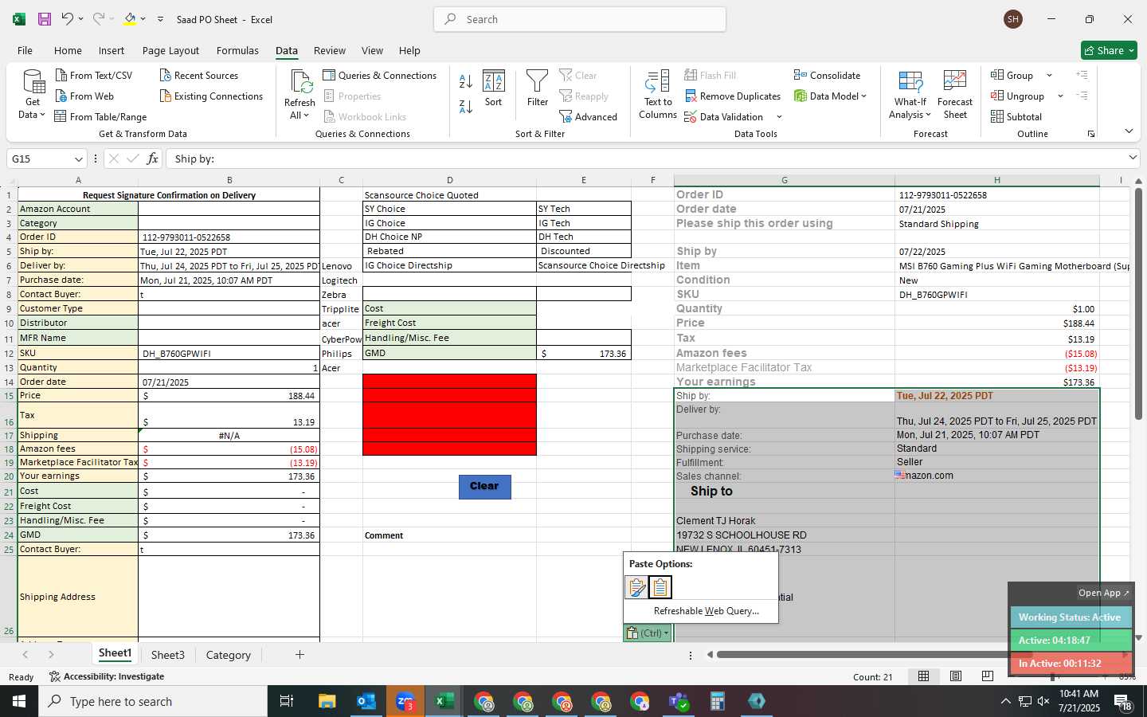Switch to Page Layout view icon
The image size is (1147, 717).
[956, 676]
